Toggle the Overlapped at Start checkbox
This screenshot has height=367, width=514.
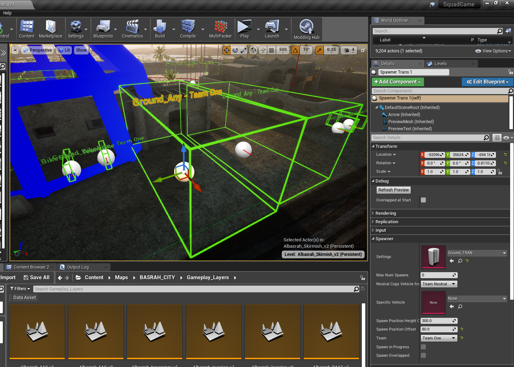pyautogui.click(x=423, y=200)
